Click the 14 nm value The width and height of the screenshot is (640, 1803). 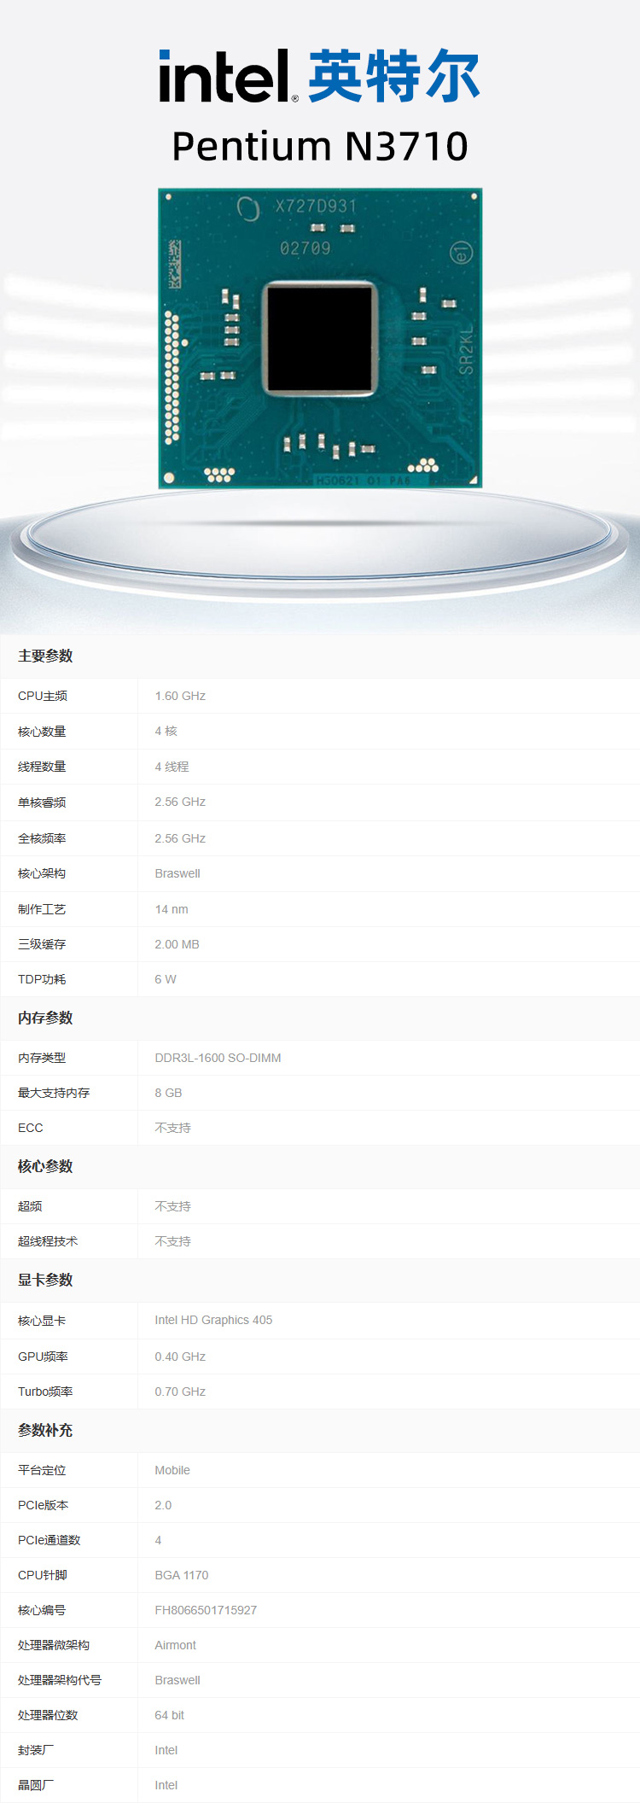pyautogui.click(x=172, y=909)
